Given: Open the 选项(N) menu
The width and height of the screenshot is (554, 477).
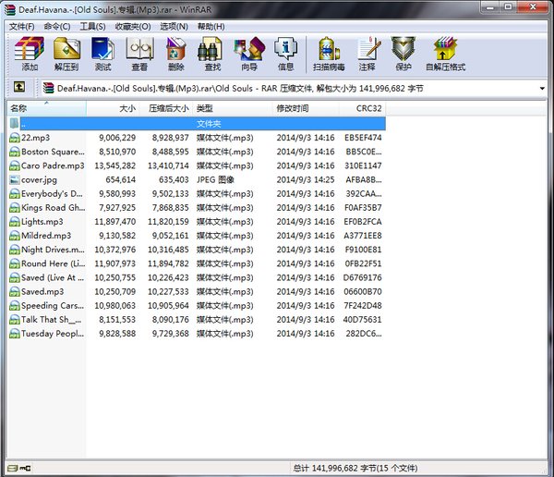Looking at the screenshot, I should tap(174, 27).
